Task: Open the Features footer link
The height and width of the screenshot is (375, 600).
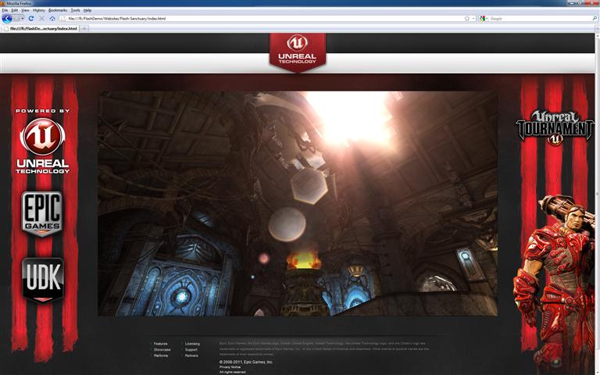Action: (x=160, y=344)
